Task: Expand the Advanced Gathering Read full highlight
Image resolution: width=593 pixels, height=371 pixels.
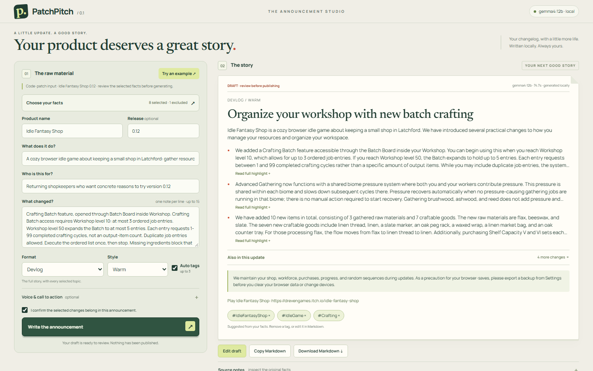Action: [x=253, y=207]
